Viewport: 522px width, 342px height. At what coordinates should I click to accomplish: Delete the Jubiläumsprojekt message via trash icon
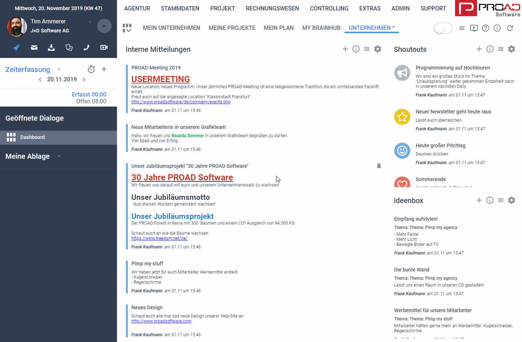point(379,166)
